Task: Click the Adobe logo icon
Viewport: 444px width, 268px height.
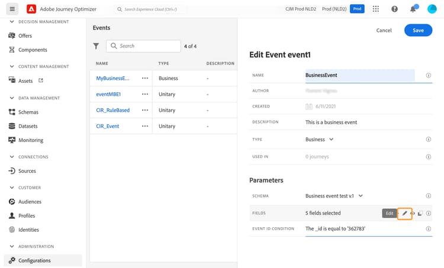Action: (31, 9)
